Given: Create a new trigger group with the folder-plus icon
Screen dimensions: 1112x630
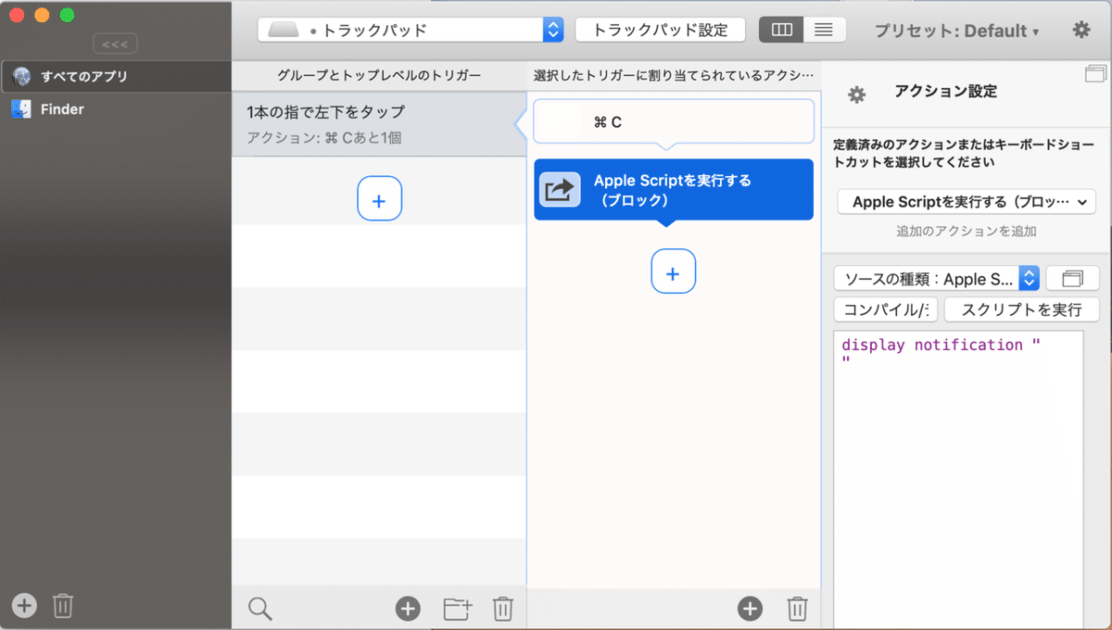Looking at the screenshot, I should 456,609.
